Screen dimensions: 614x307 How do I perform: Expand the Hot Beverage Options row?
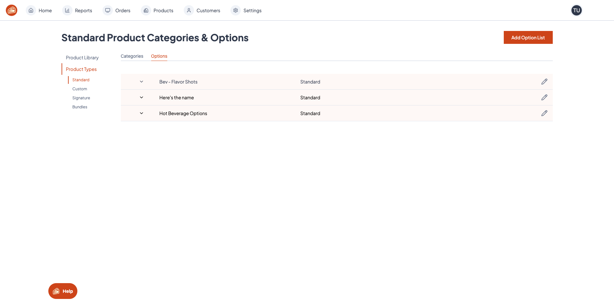pos(141,113)
